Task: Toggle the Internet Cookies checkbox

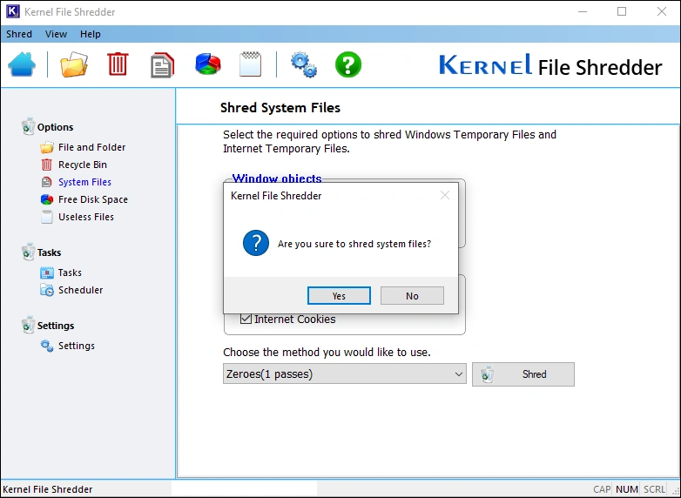Action: click(246, 320)
